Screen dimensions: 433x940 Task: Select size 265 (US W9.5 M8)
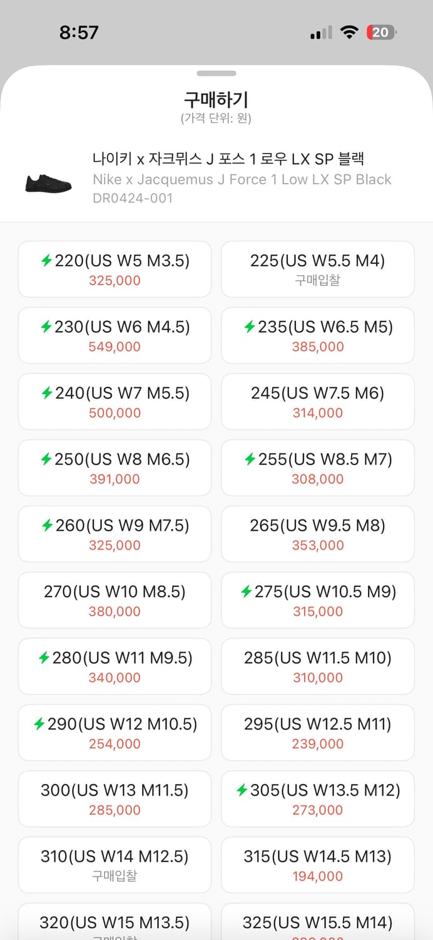pos(318,534)
